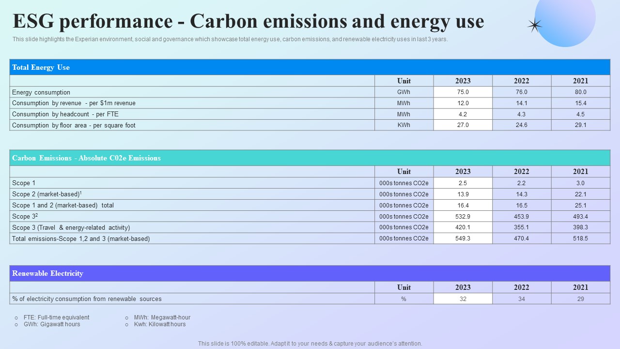Image resolution: width=620 pixels, height=349 pixels.
Task: Select the 493.4 Scope 3 value
Action: pyautogui.click(x=581, y=216)
